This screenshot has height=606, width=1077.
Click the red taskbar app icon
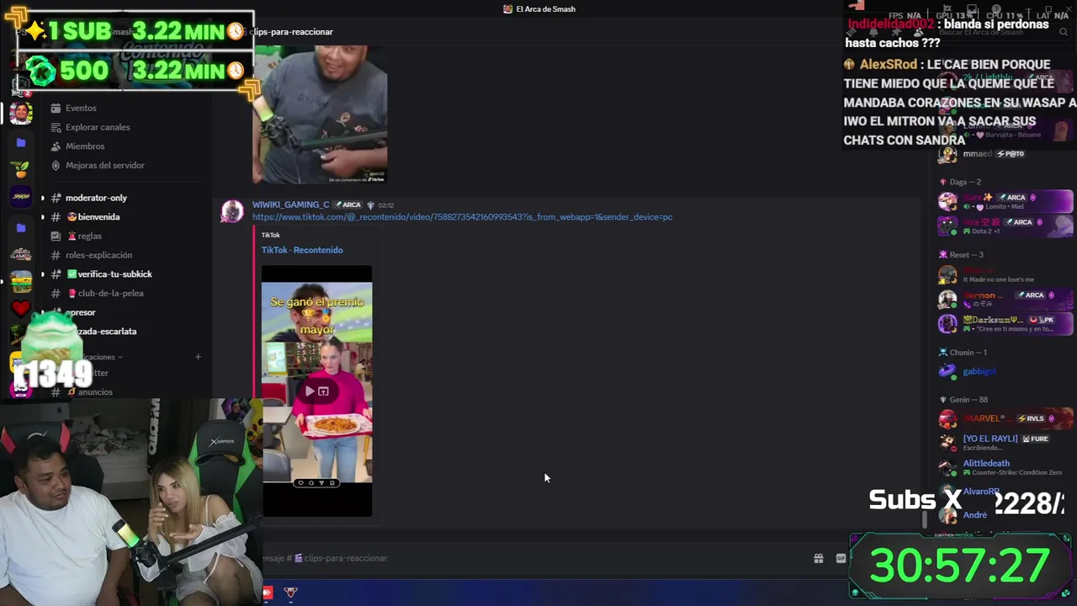click(268, 593)
